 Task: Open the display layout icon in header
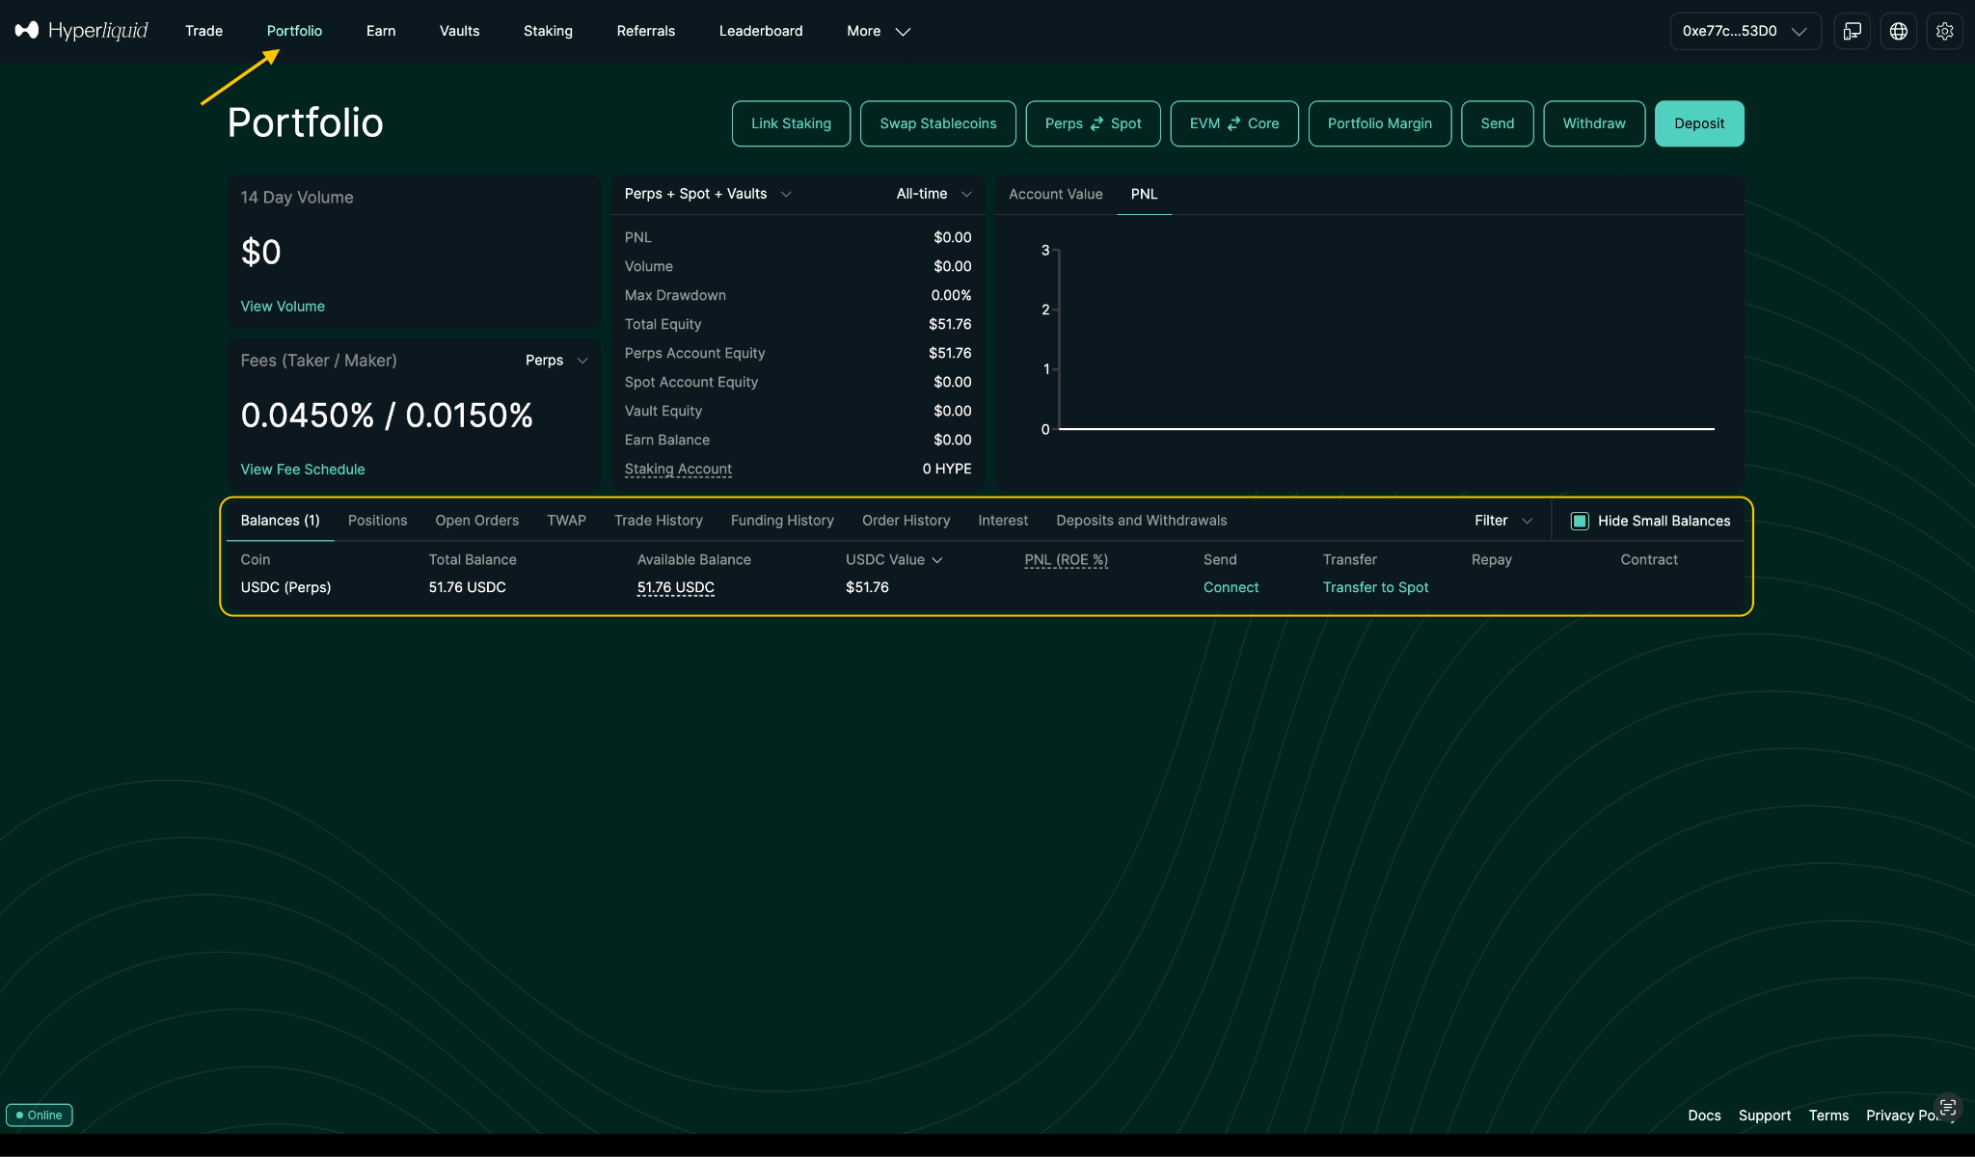pos(1853,31)
